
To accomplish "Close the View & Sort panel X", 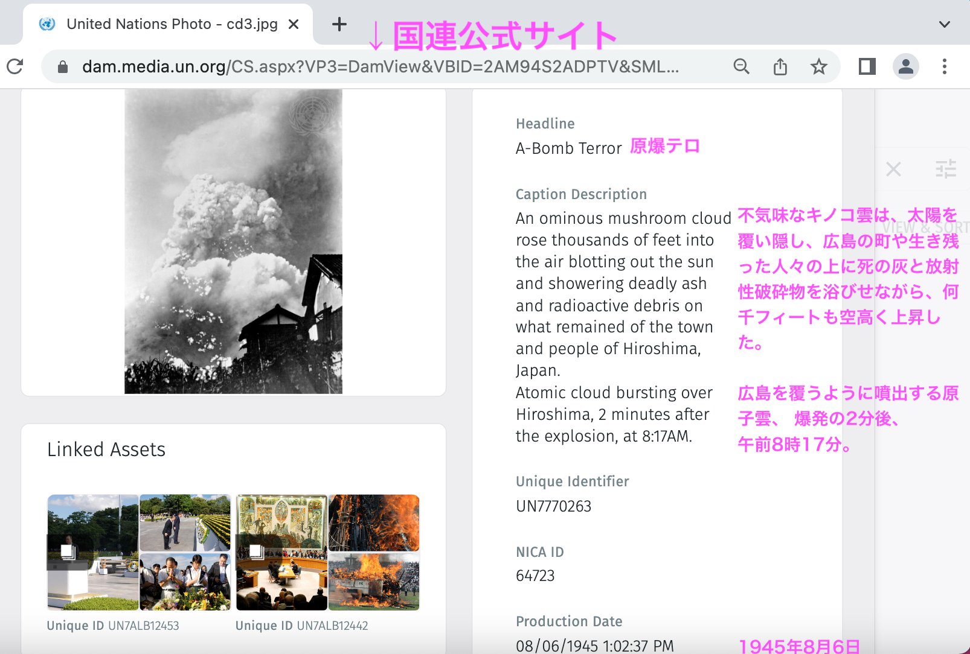I will [893, 169].
